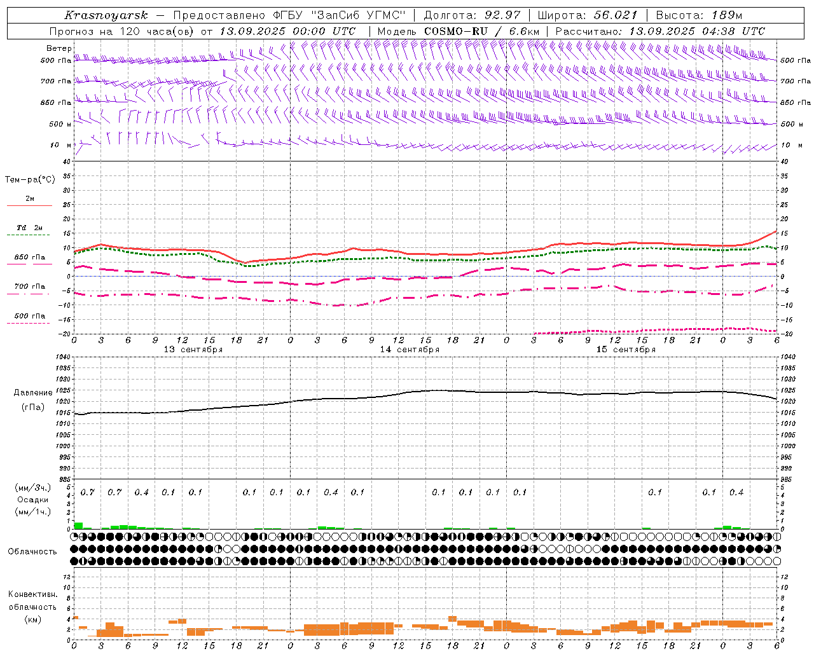Click the Высота: 189м elevation value
The height and width of the screenshot is (651, 814).
pos(699,15)
